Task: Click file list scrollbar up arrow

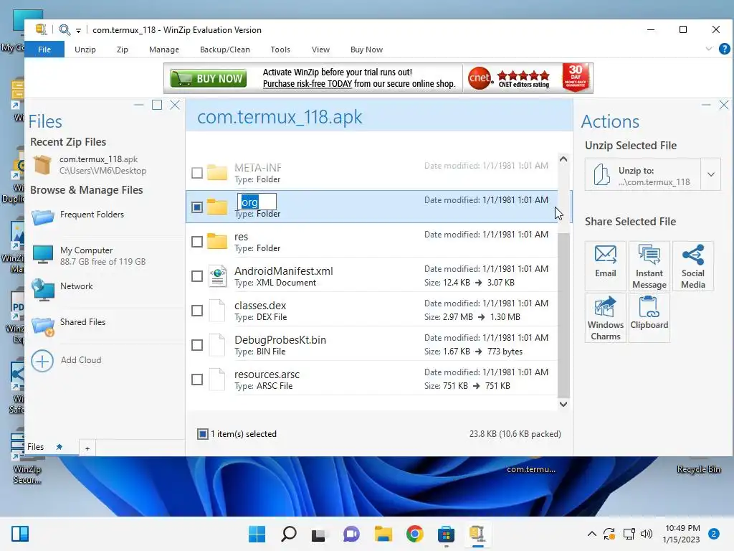Action: (x=563, y=159)
